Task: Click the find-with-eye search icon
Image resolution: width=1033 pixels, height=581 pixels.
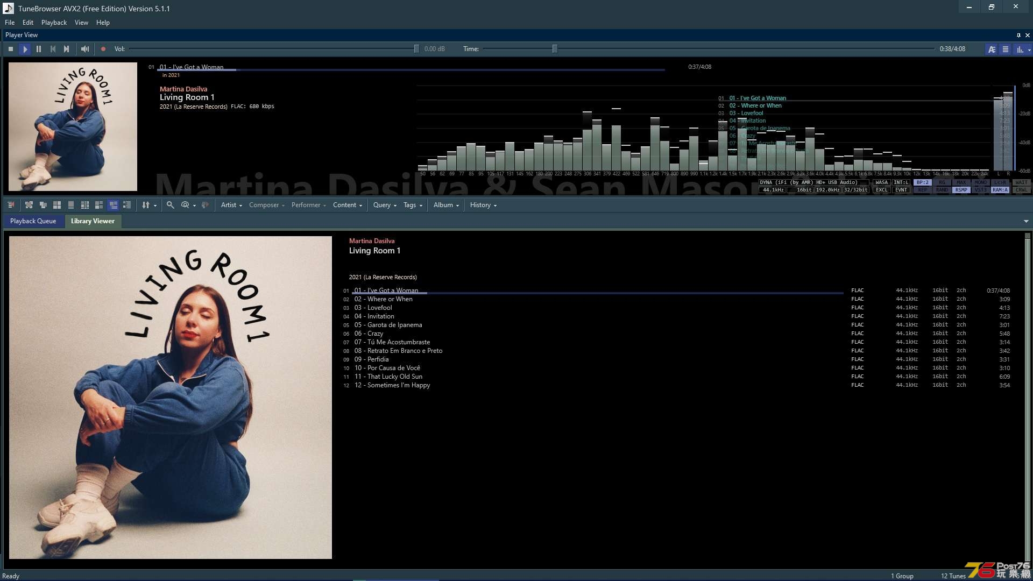Action: [185, 205]
